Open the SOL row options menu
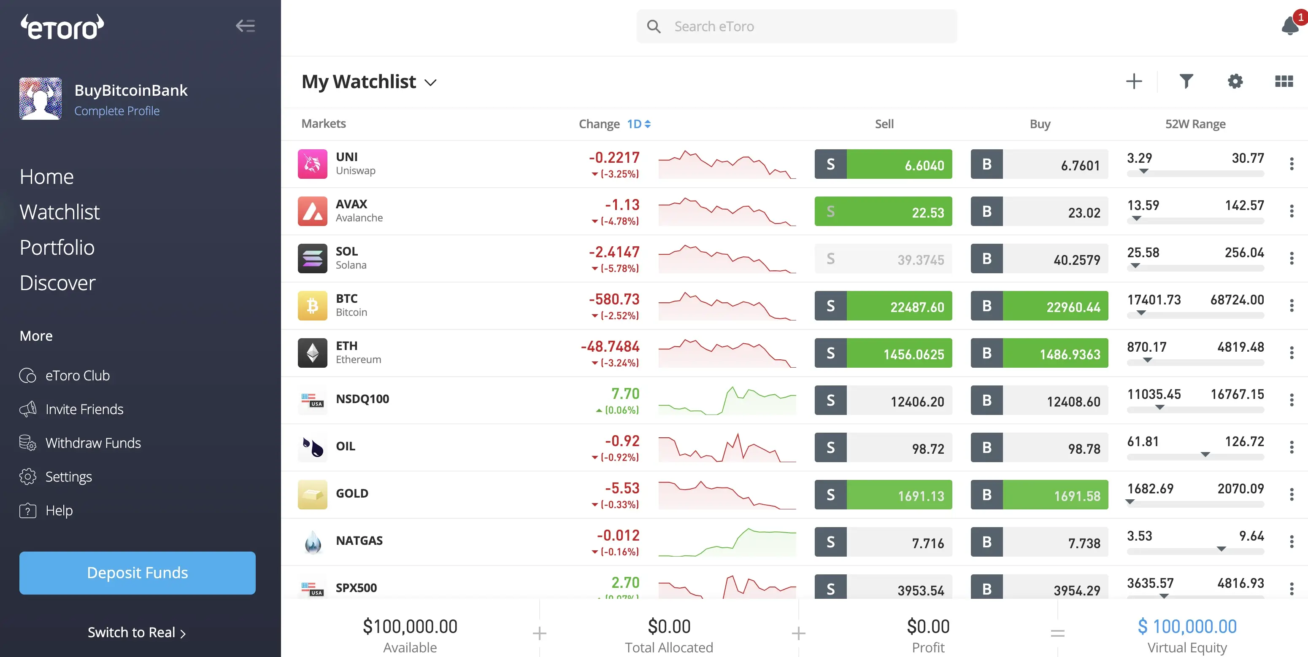The image size is (1308, 657). click(x=1291, y=258)
